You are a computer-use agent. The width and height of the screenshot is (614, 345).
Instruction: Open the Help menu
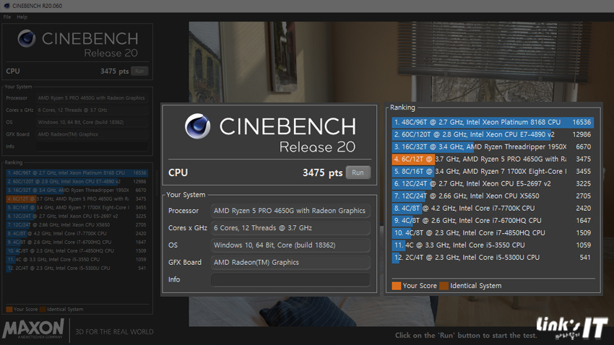[x=22, y=17]
